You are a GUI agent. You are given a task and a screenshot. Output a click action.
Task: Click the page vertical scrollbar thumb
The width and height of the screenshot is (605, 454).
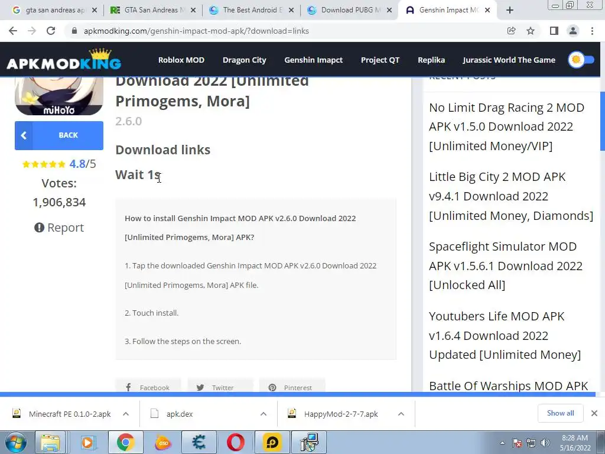coord(602,121)
